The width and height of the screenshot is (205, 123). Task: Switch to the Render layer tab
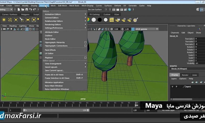coord(185,75)
